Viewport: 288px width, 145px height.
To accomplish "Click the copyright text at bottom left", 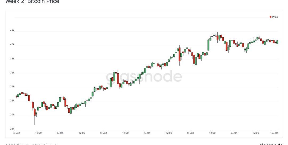I will [31, 144].
